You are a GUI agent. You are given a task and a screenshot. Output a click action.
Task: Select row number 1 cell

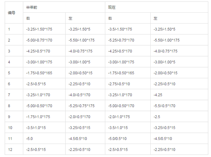[x=14, y=29]
